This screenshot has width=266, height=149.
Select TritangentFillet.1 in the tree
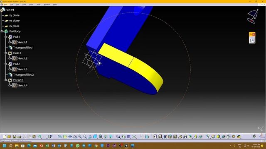(x=23, y=48)
